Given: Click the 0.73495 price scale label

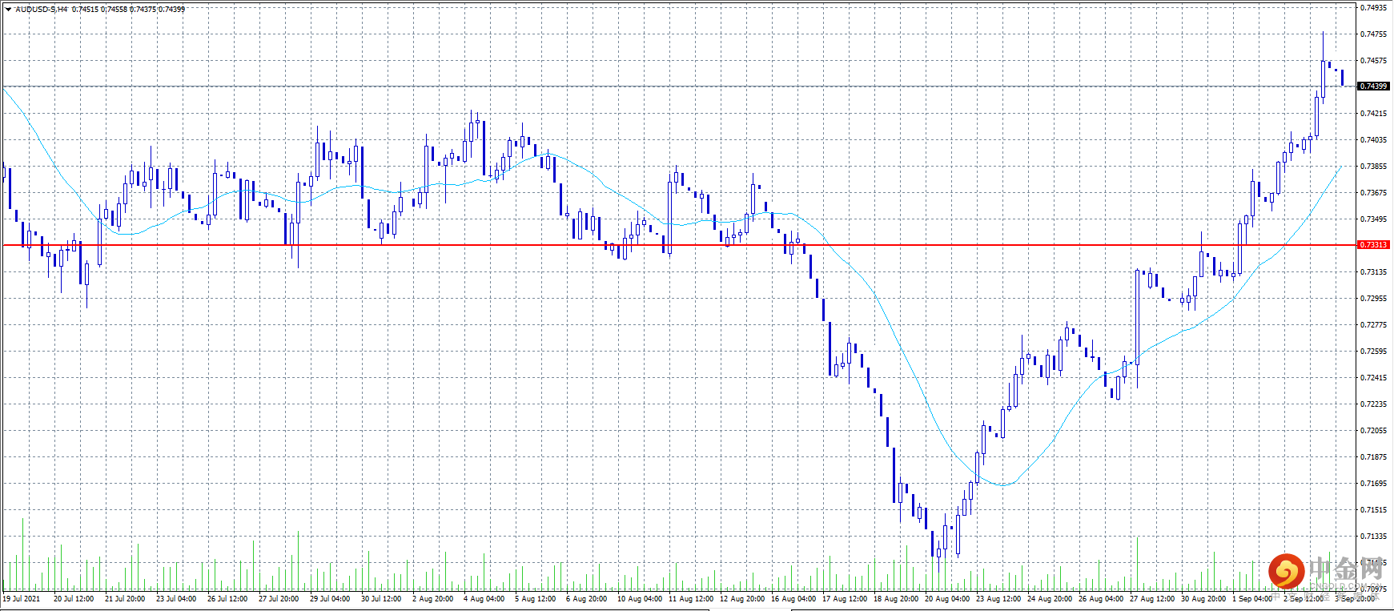Looking at the screenshot, I should pyautogui.click(x=1374, y=219).
